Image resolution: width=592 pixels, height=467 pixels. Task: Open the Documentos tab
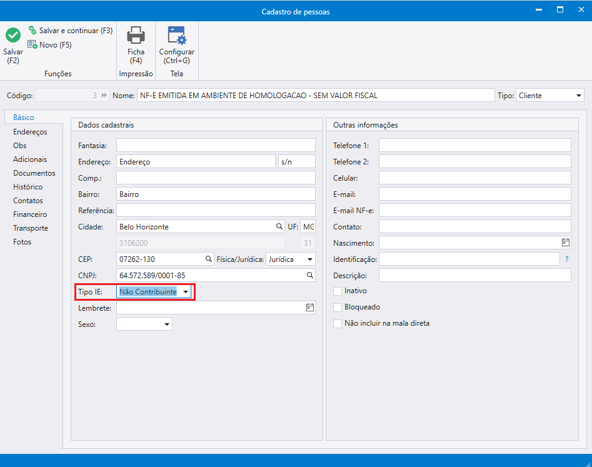point(34,173)
